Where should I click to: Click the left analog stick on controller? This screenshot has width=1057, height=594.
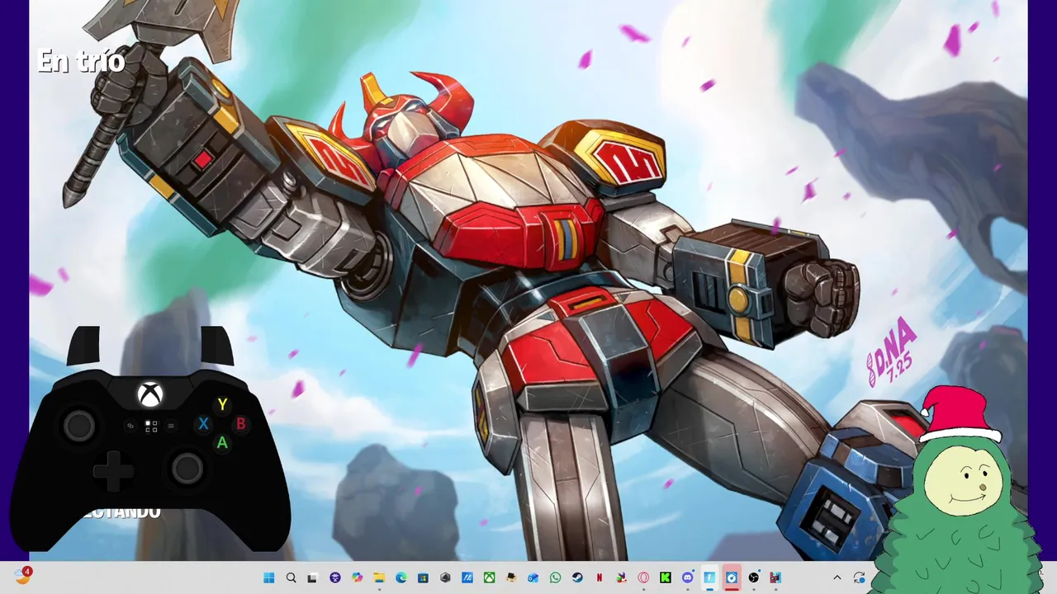[x=80, y=426]
